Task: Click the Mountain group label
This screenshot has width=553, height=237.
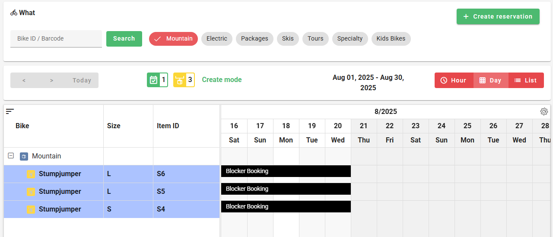Action: coord(47,156)
